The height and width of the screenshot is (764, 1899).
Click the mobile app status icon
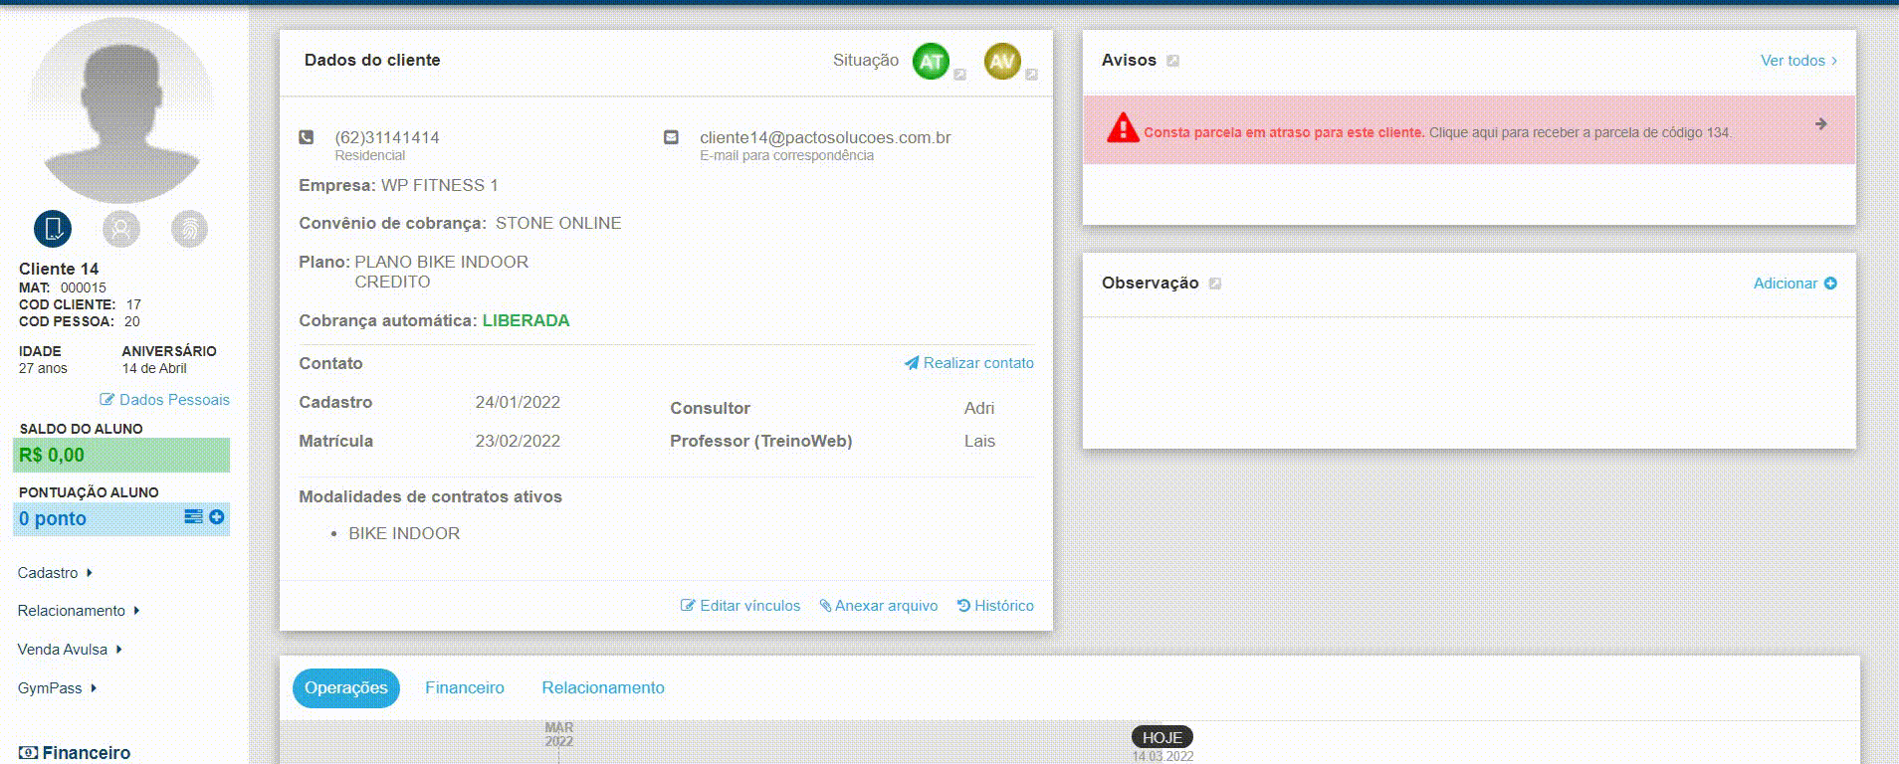53,229
